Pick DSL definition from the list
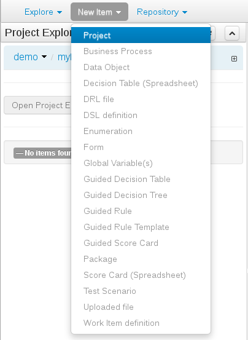The image size is (248, 340). [141, 115]
